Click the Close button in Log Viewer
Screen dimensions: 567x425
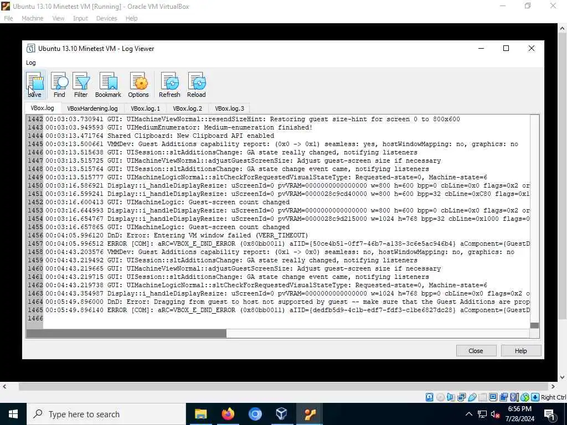(476, 351)
